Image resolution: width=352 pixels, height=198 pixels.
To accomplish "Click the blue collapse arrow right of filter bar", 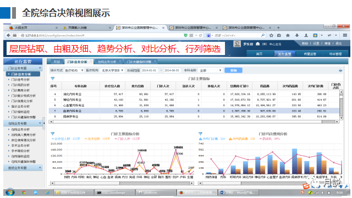I will click(340, 70).
